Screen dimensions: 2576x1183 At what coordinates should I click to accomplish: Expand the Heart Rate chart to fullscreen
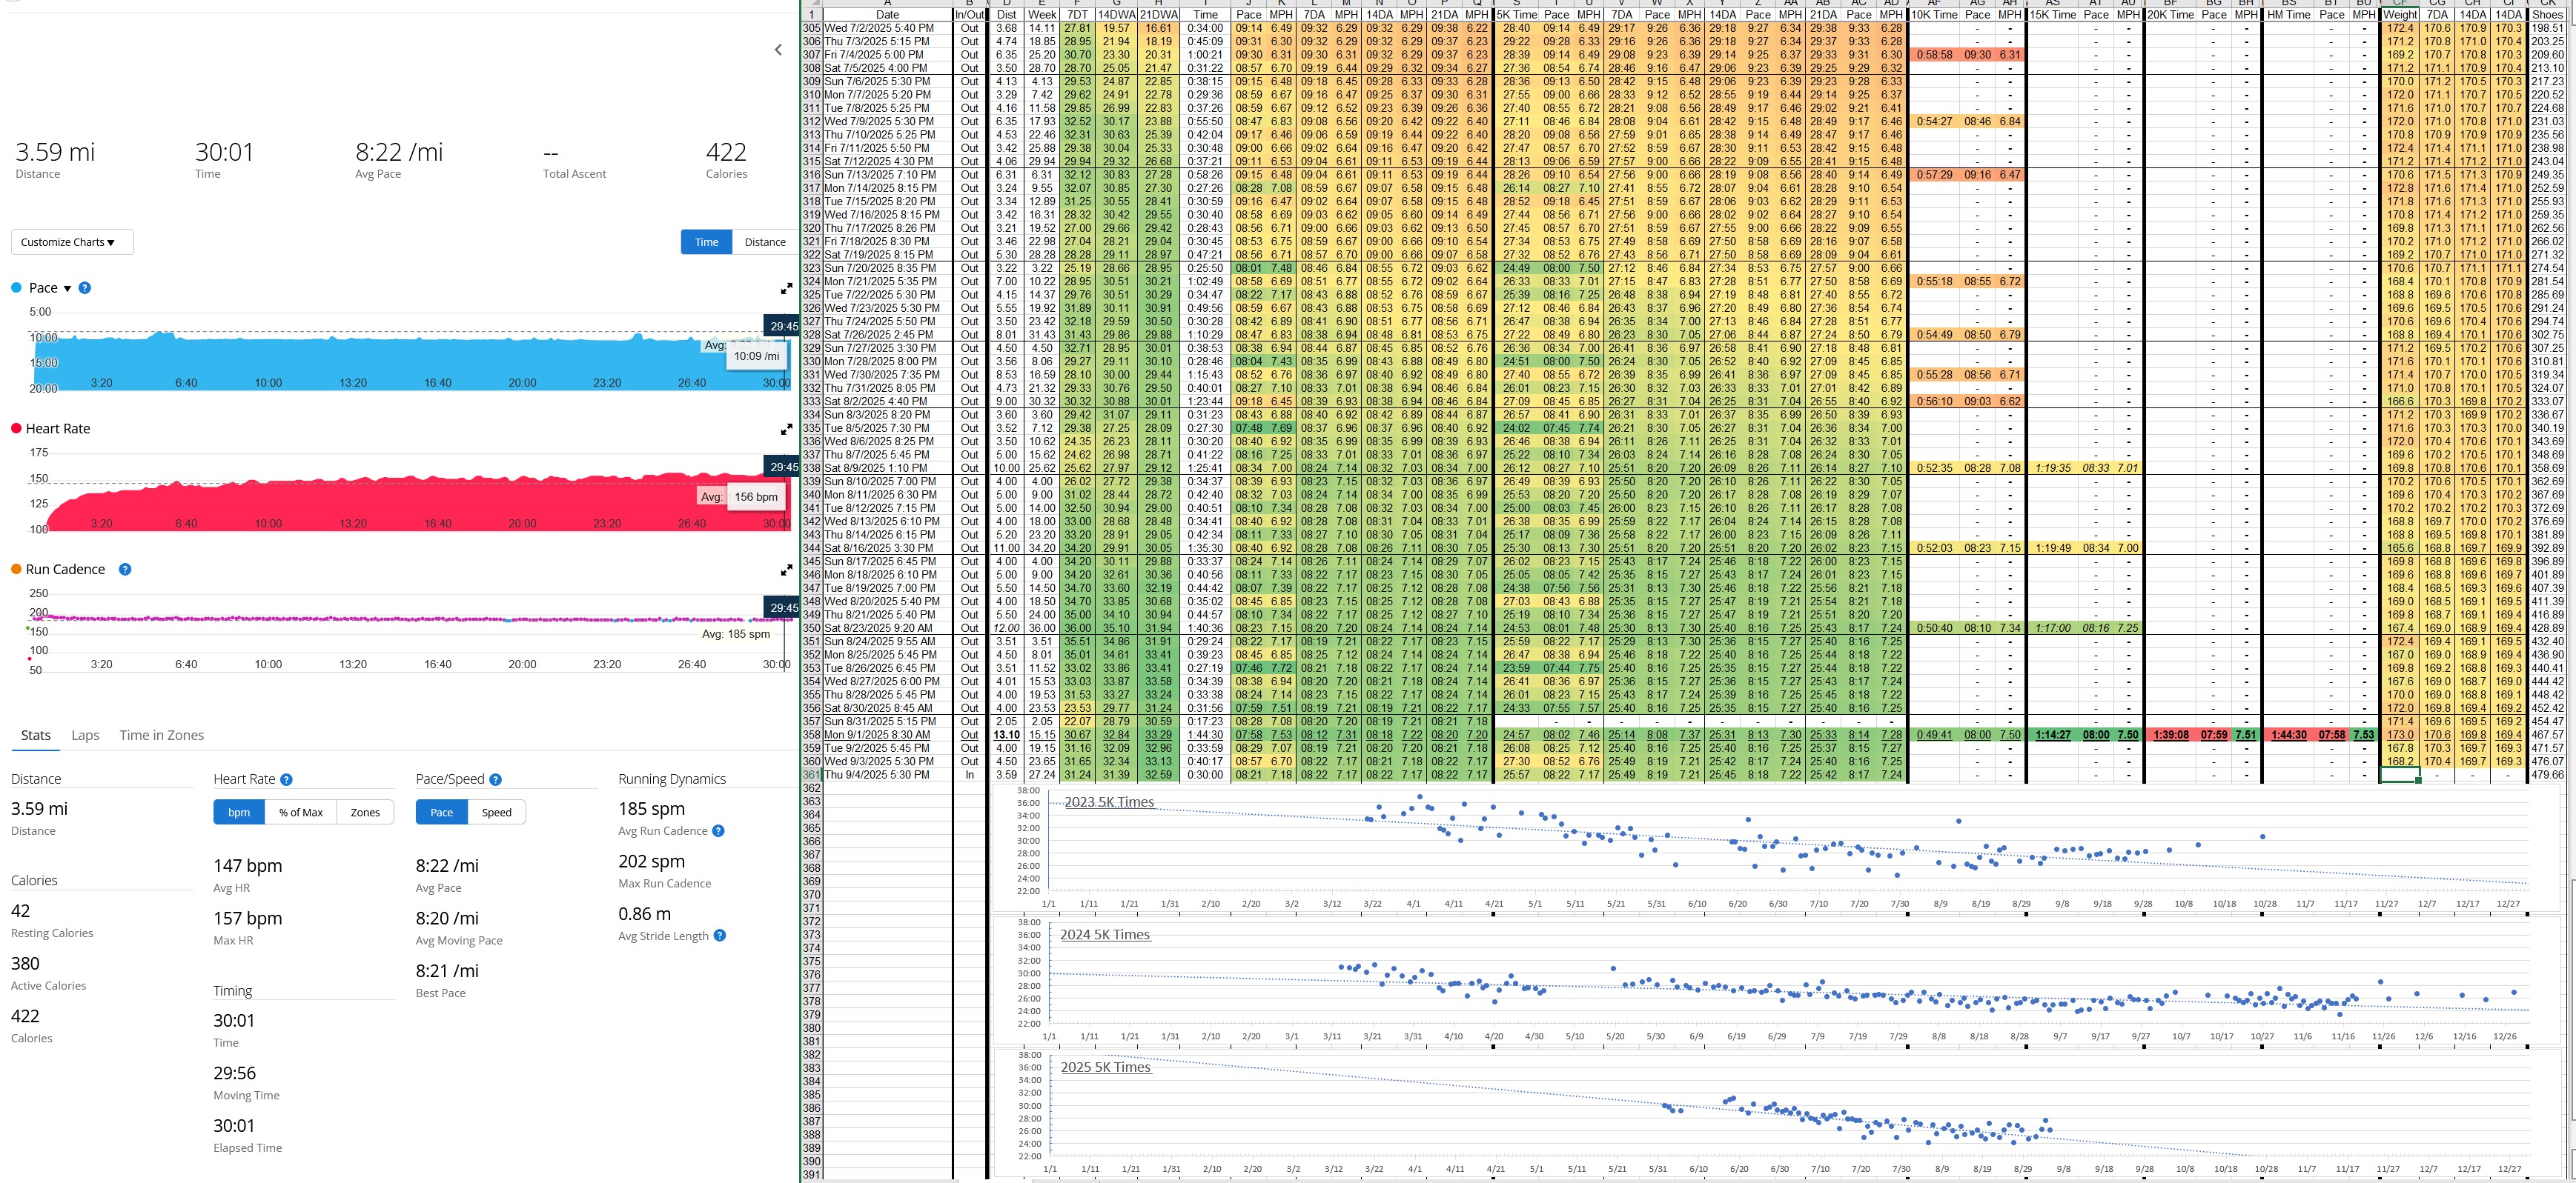[x=786, y=430]
